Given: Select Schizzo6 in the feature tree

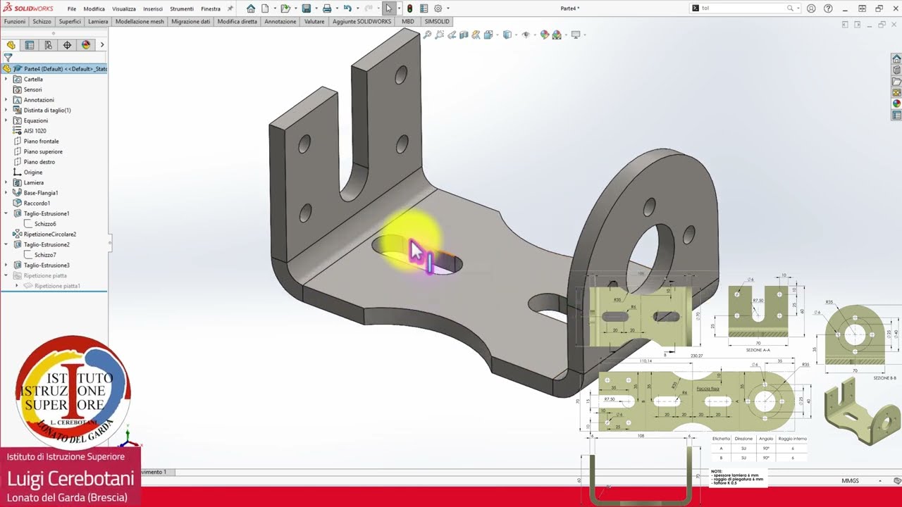Looking at the screenshot, I should [x=45, y=224].
